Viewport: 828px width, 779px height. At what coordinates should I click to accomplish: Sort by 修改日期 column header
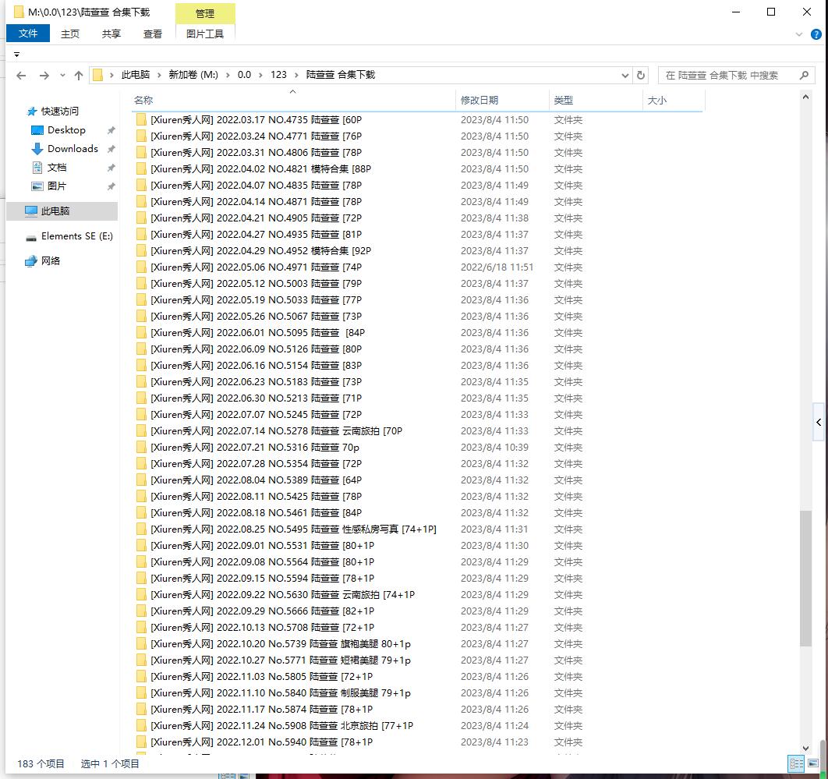click(x=502, y=101)
